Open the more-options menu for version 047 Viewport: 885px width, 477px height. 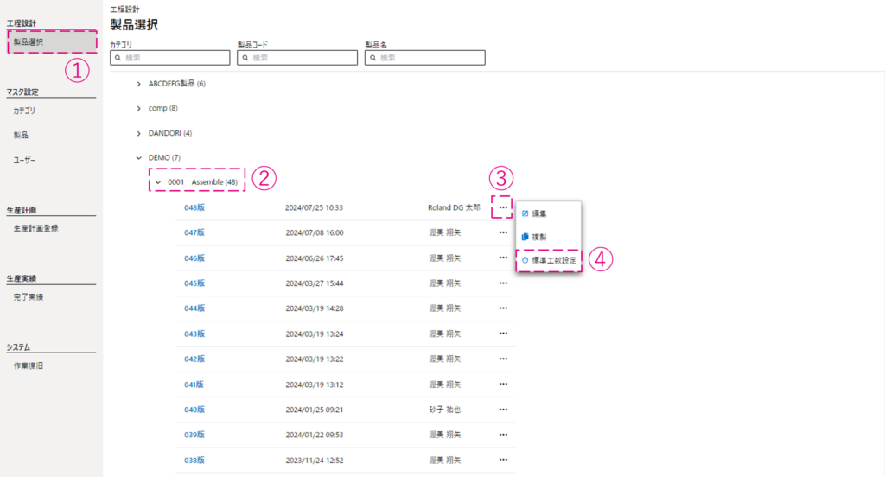pyautogui.click(x=502, y=232)
